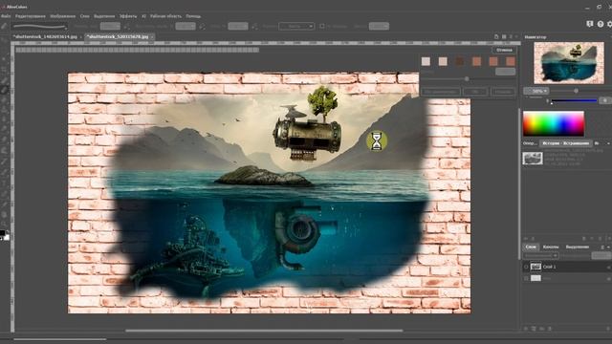
Task: Click the background white color square
Action: tap(7, 237)
